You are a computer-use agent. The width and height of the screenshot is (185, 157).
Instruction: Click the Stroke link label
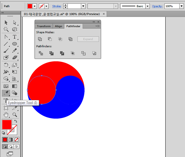click(57, 6)
